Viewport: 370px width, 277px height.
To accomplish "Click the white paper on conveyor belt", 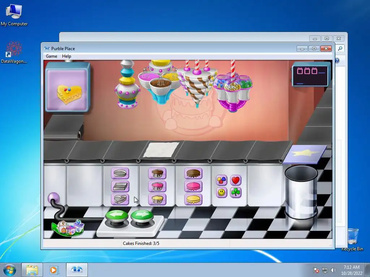I will point(161,150).
